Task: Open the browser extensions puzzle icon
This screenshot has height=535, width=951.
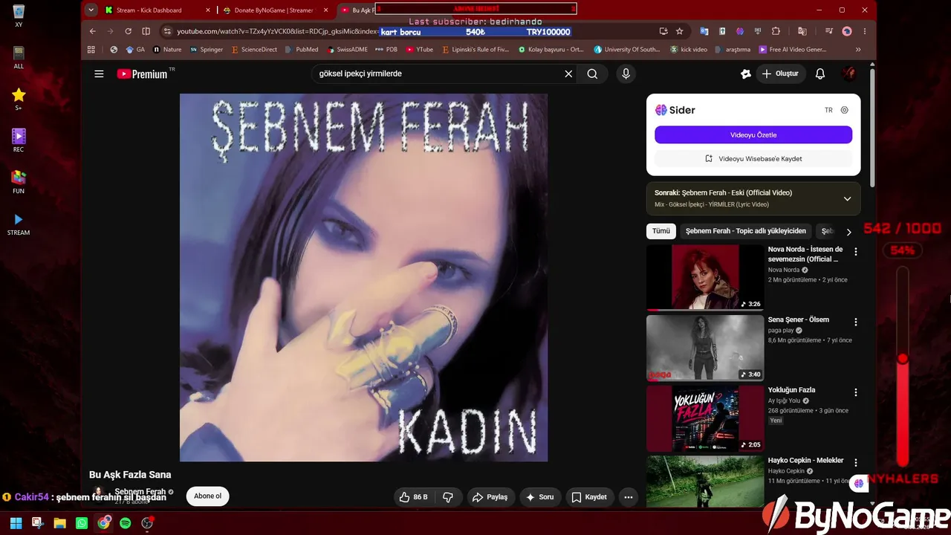Action: pos(776,31)
